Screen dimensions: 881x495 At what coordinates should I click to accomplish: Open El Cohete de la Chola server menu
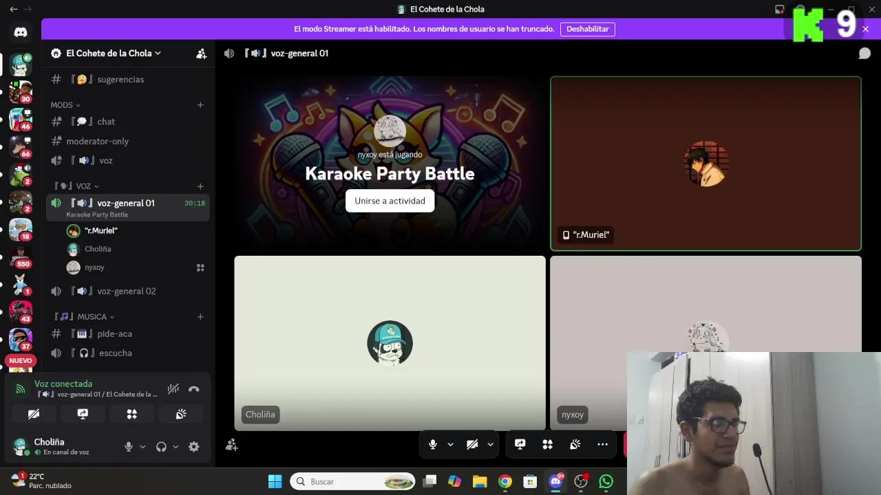(112, 53)
